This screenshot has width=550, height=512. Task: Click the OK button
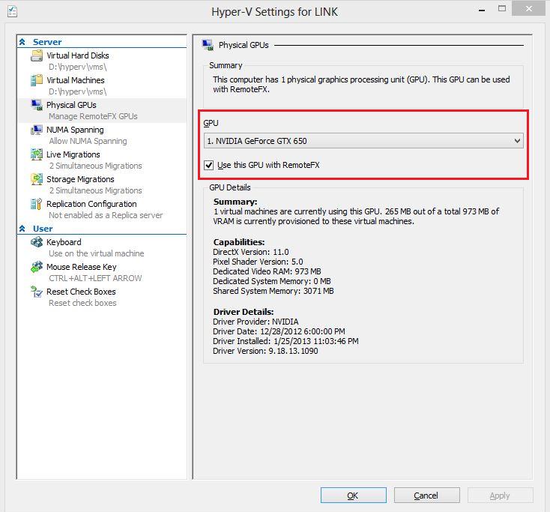tap(353, 496)
